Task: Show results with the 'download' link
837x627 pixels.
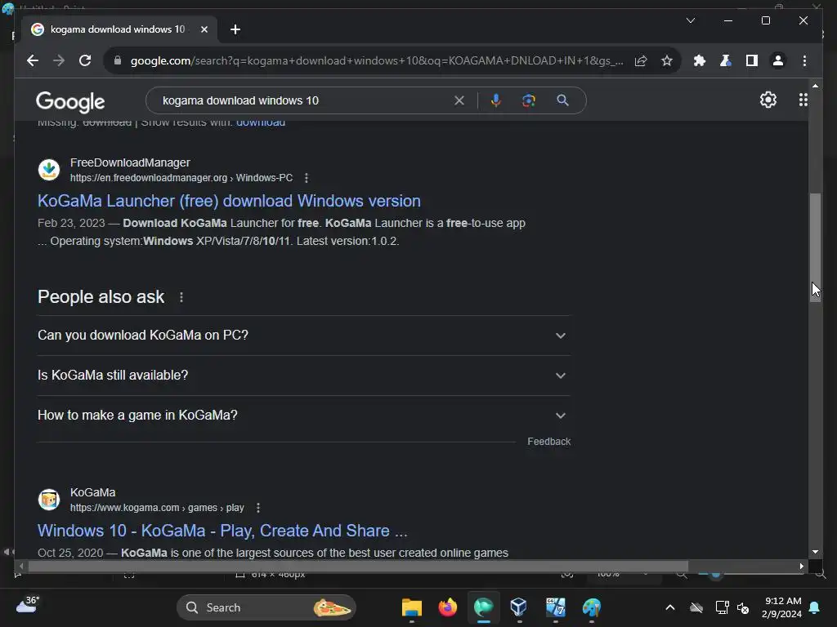Action: [x=261, y=123]
